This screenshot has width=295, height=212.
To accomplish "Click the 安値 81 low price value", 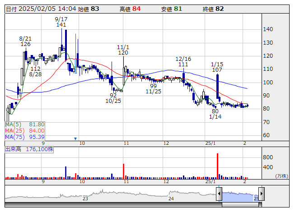I will tap(171, 9).
